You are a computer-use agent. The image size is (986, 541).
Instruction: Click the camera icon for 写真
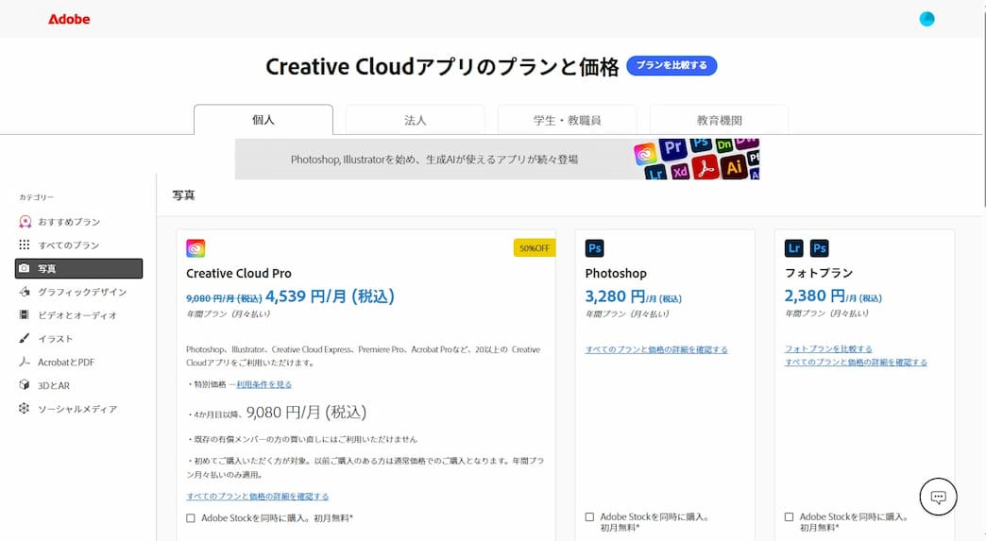pos(25,268)
